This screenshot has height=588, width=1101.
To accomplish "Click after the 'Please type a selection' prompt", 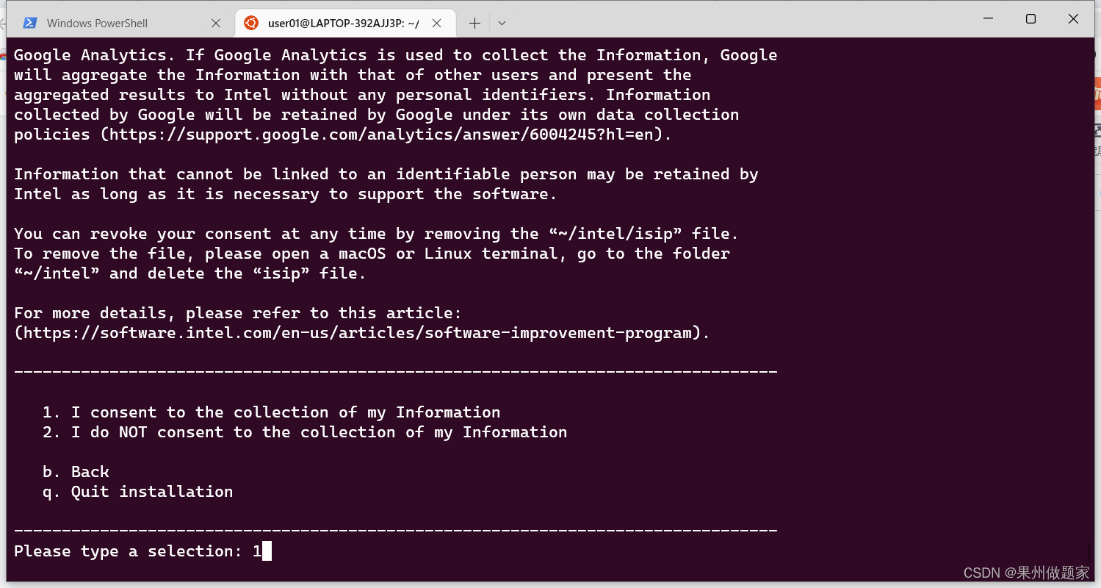I will (x=266, y=551).
